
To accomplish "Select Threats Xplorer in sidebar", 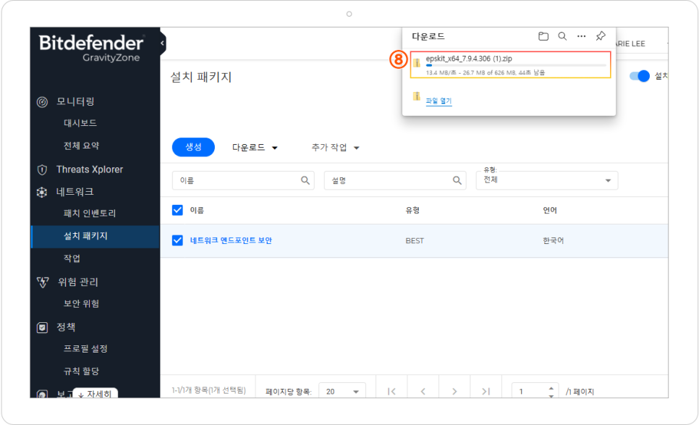I will pos(90,169).
